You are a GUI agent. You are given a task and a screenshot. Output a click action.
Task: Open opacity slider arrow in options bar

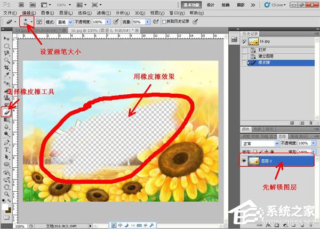point(108,22)
